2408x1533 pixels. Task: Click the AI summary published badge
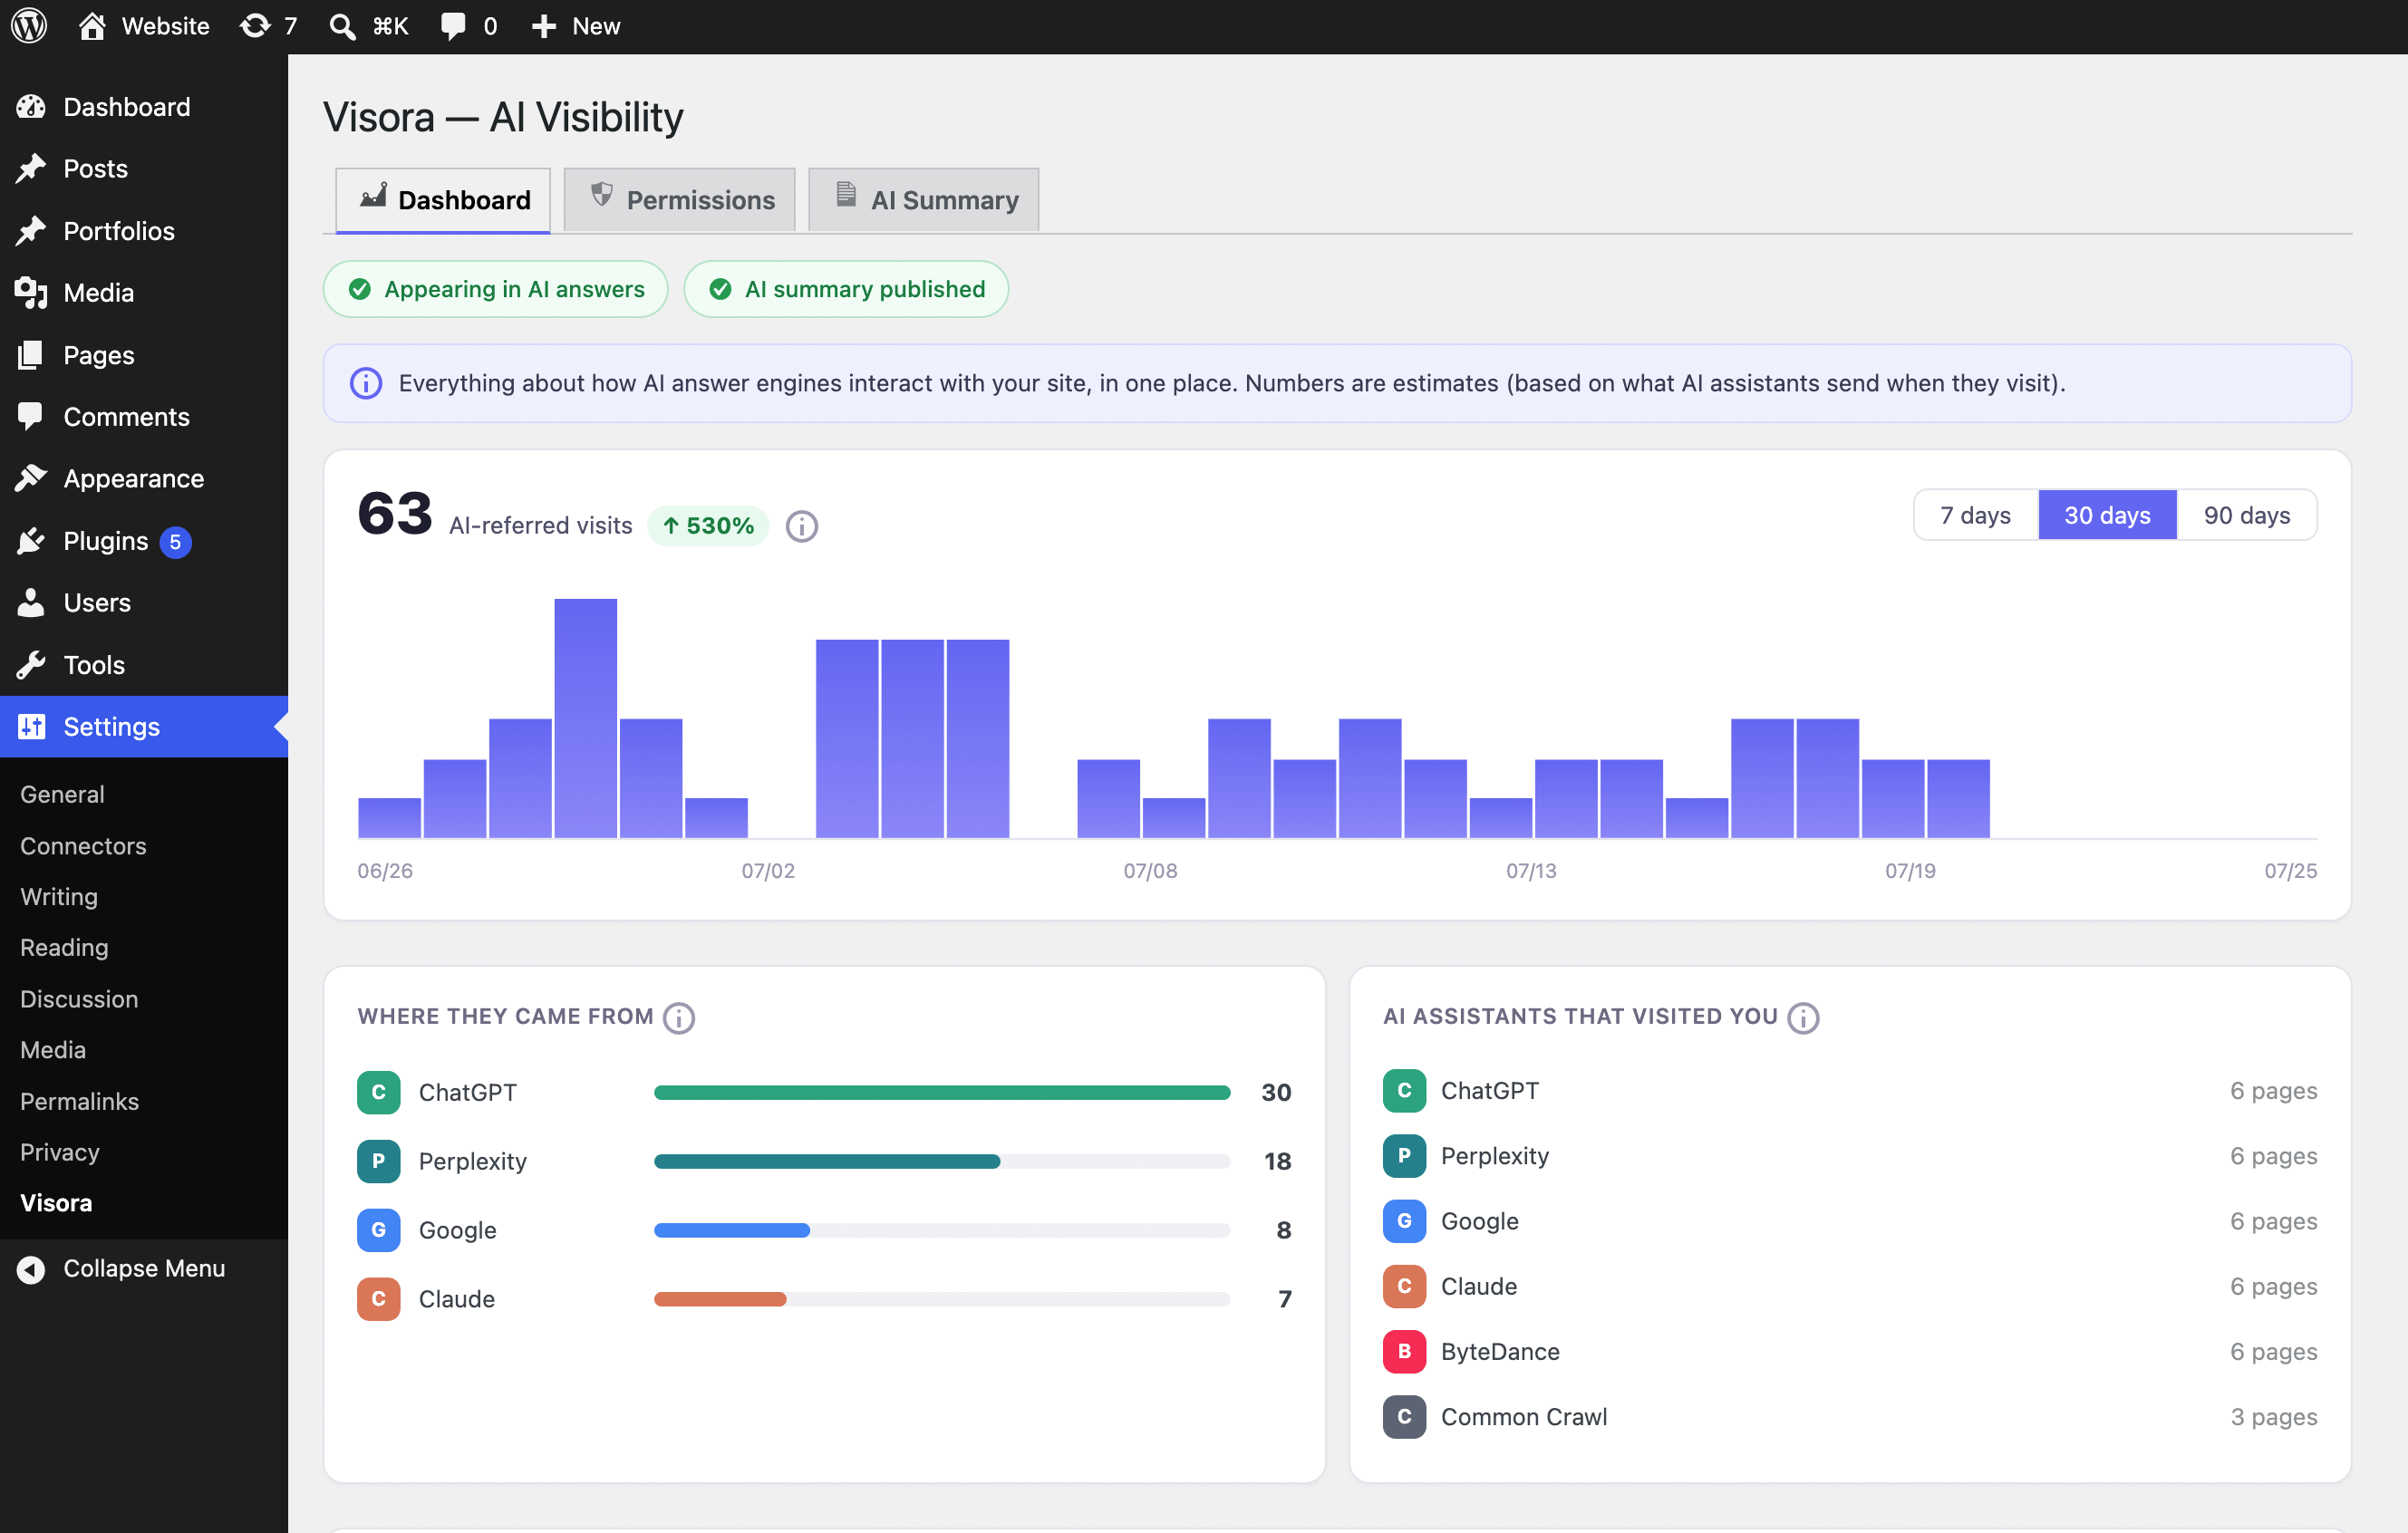[x=846, y=289]
